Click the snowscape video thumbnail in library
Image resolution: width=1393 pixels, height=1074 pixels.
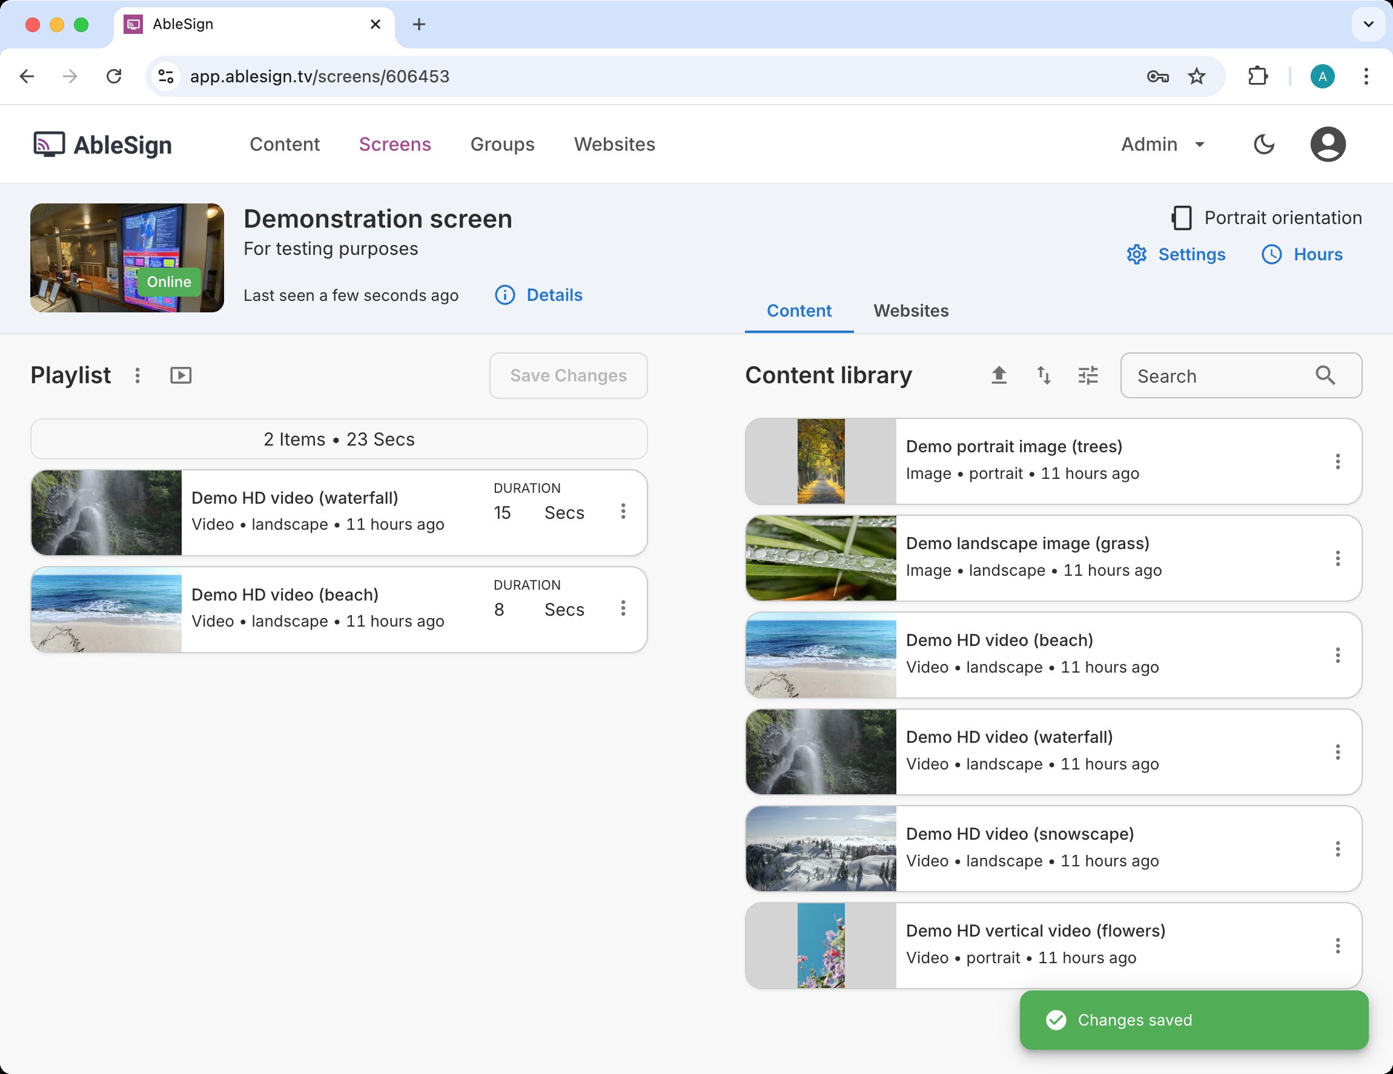[821, 848]
